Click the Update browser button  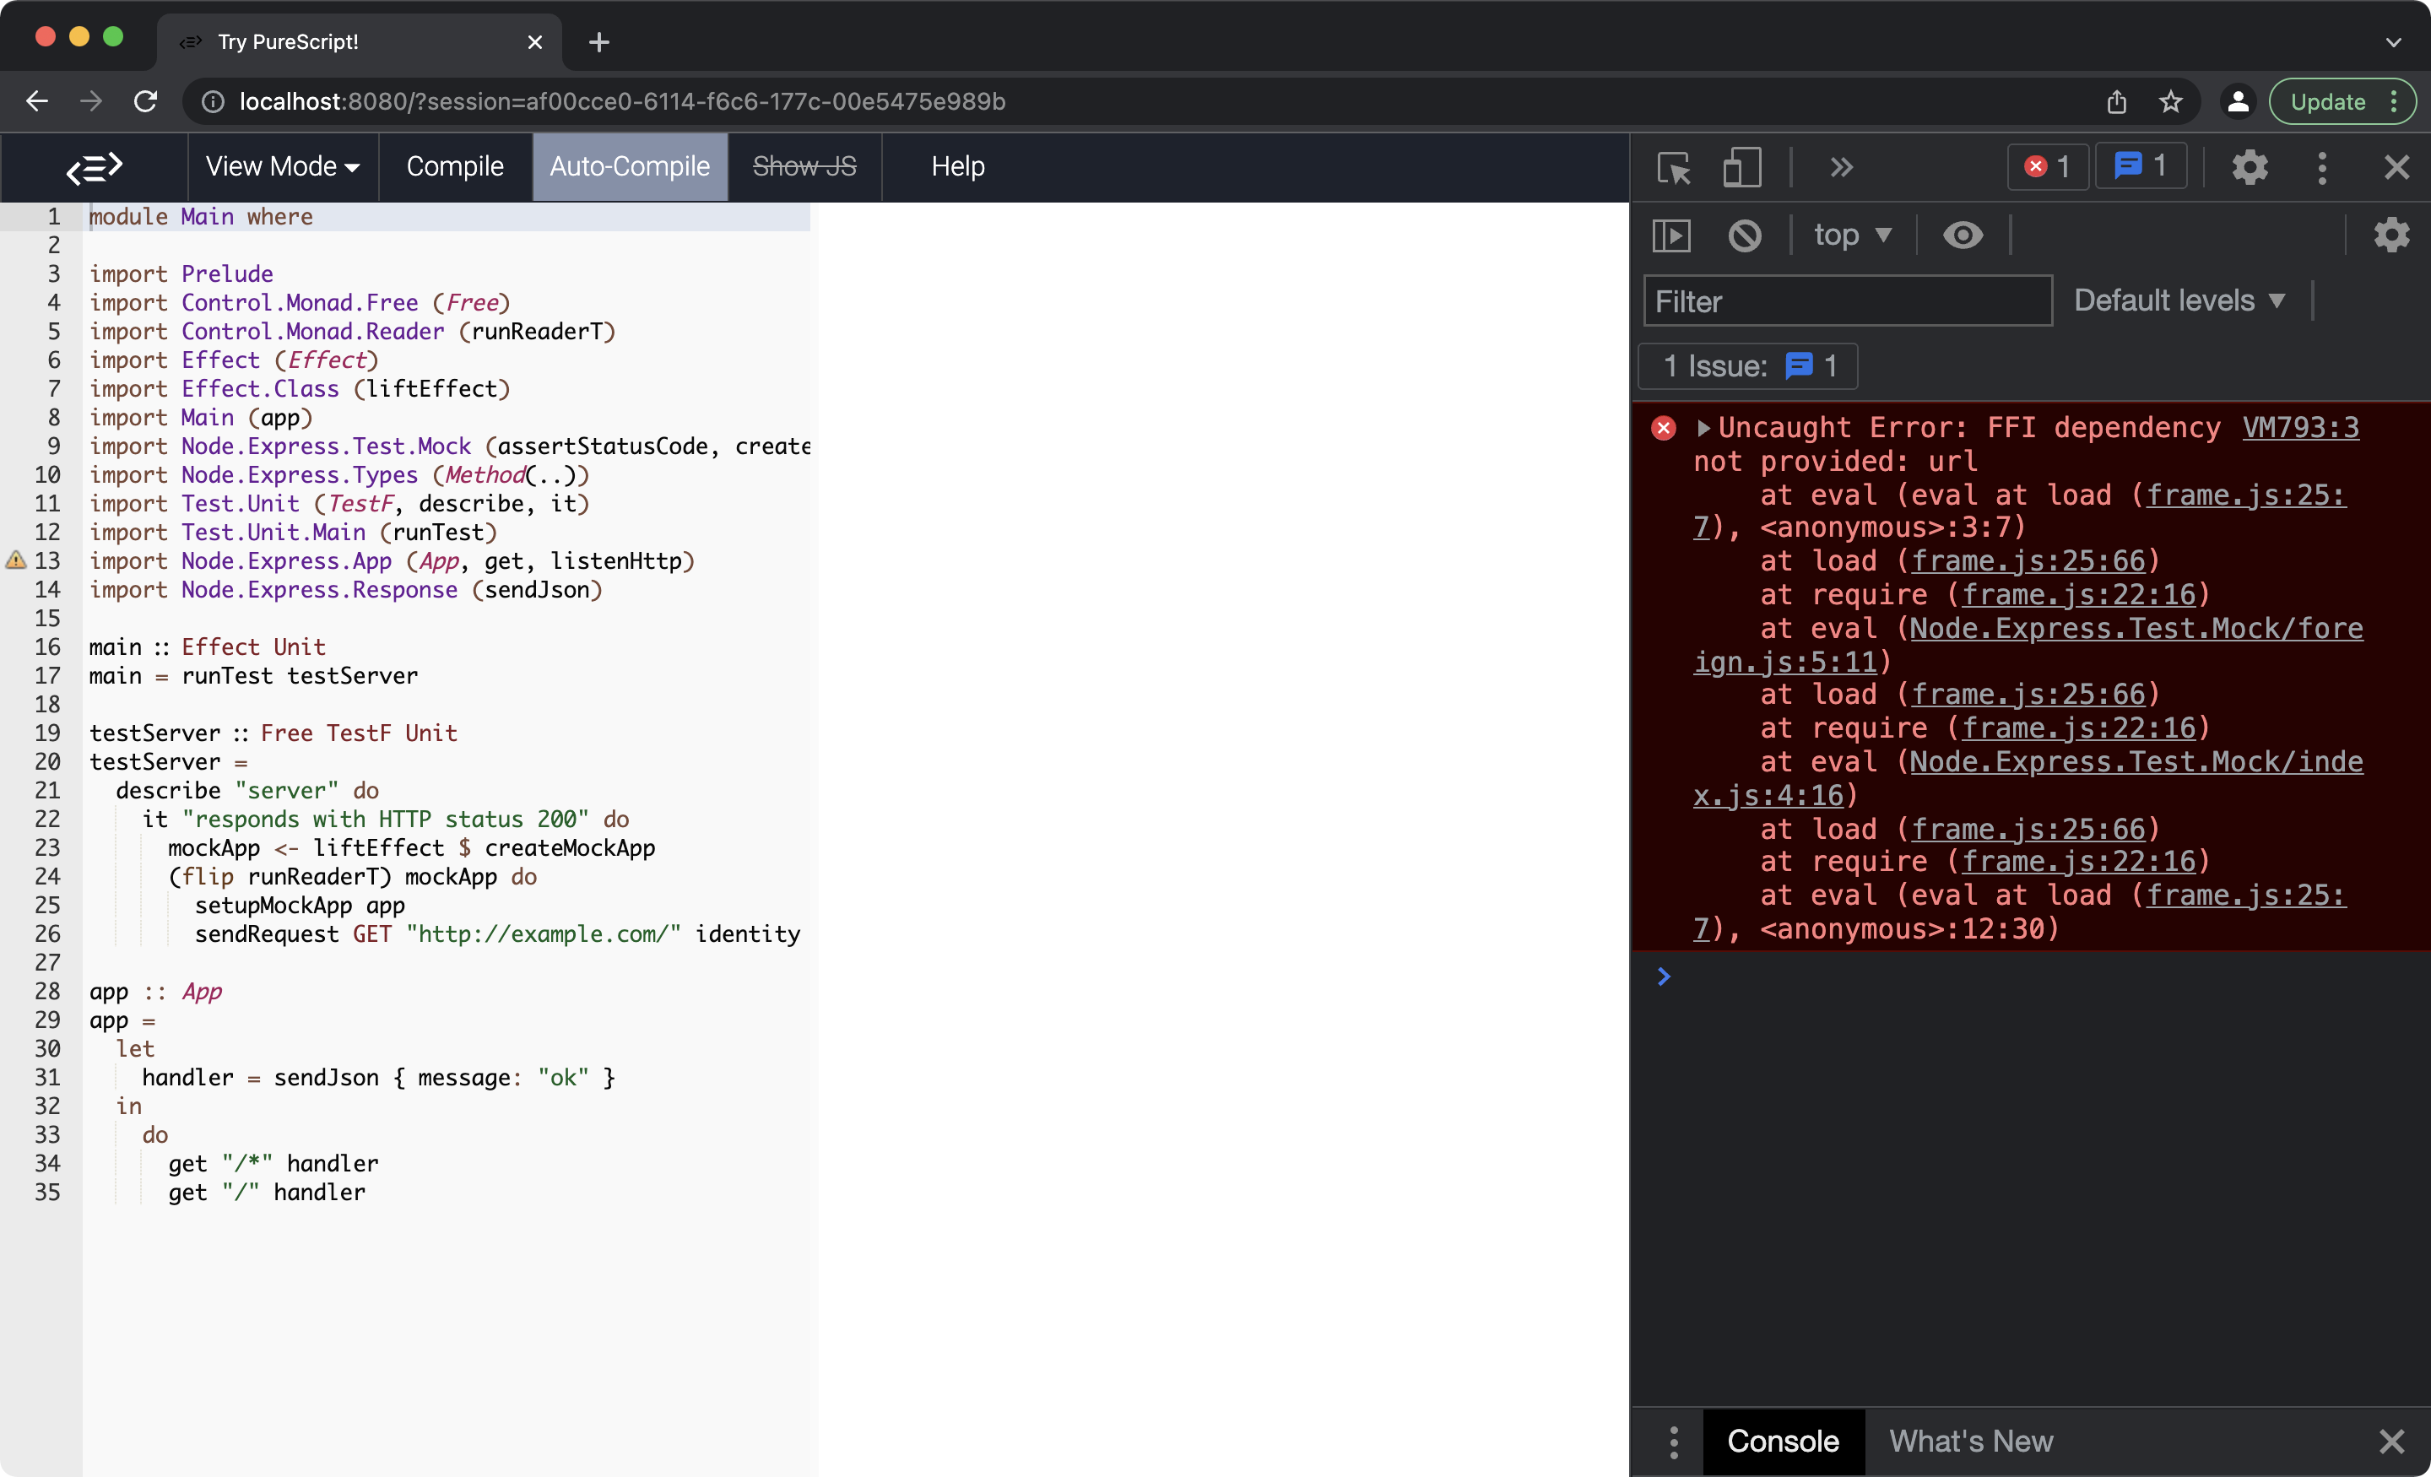(2342, 101)
